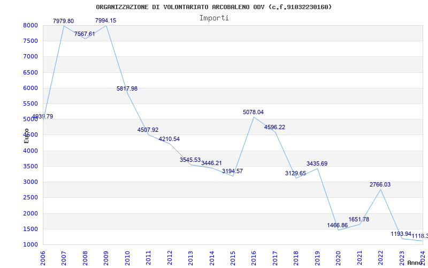Click the 2009 x-axis year label
This screenshot has height=268, width=428.
point(106,258)
